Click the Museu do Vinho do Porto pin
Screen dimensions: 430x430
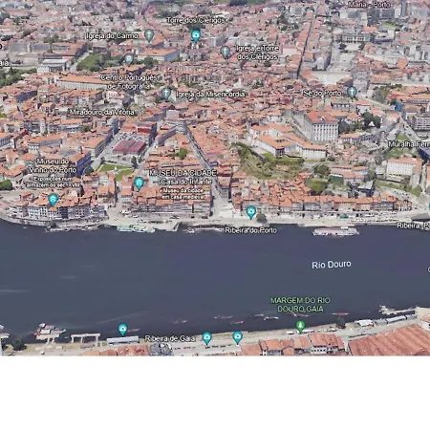coord(54,200)
